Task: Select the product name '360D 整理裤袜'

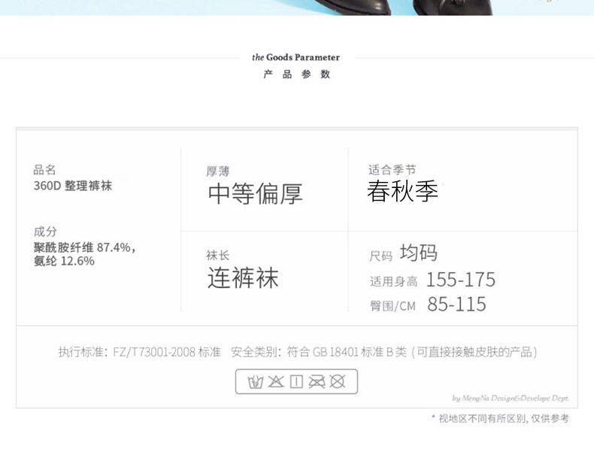Action: click(x=73, y=186)
